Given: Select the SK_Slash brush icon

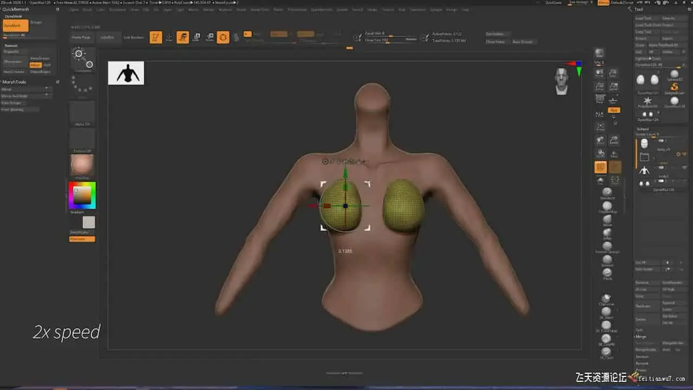Looking at the screenshot, I should tap(606, 312).
